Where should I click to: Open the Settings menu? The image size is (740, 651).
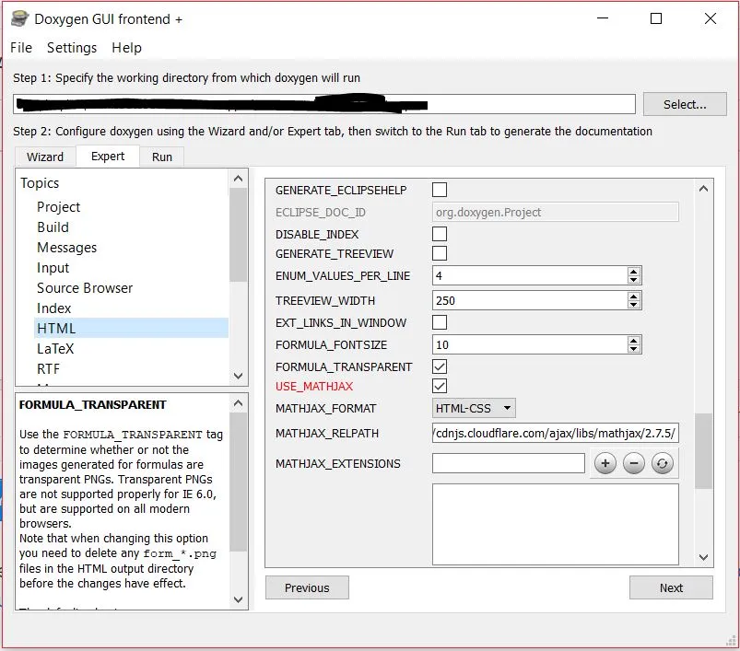point(72,48)
